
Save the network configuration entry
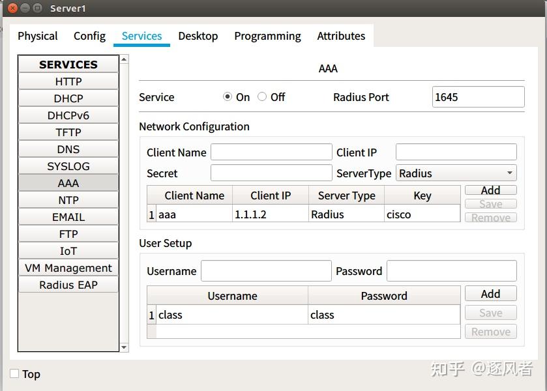(490, 204)
